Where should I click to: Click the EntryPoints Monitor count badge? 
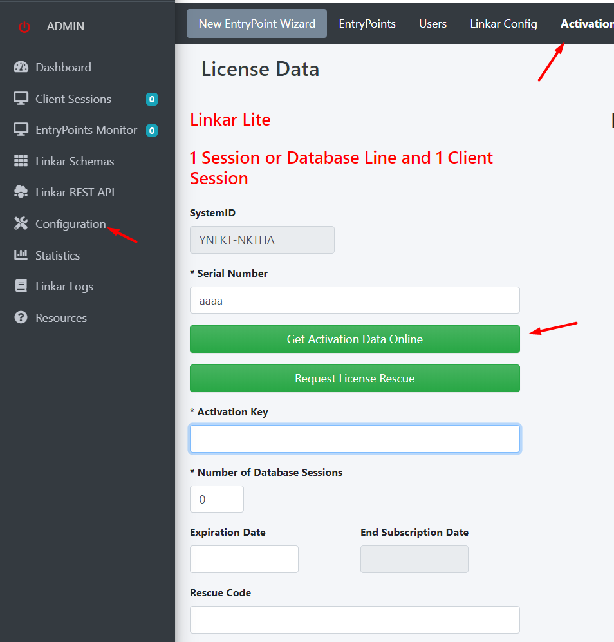point(152,131)
